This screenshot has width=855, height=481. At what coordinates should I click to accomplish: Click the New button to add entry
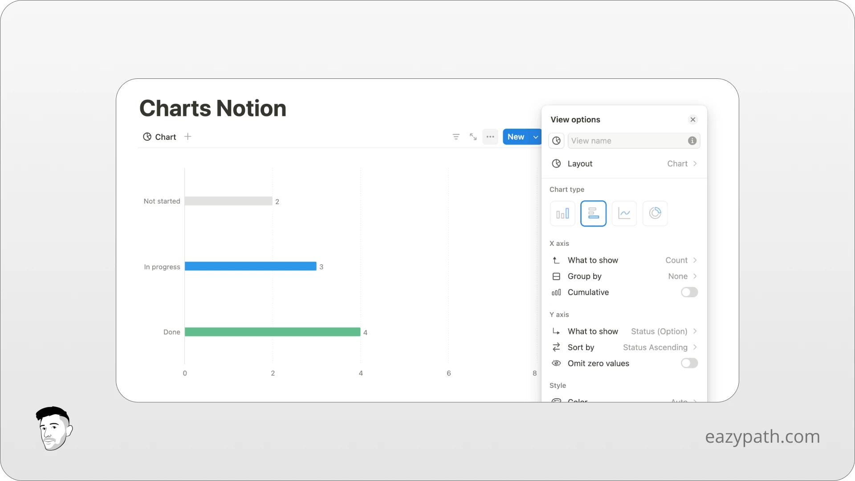click(516, 136)
